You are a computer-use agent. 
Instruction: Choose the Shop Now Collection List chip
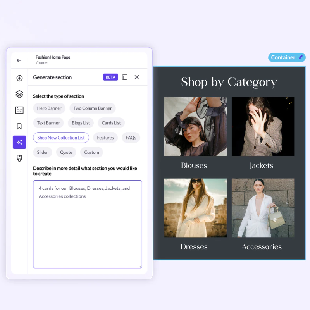click(61, 138)
